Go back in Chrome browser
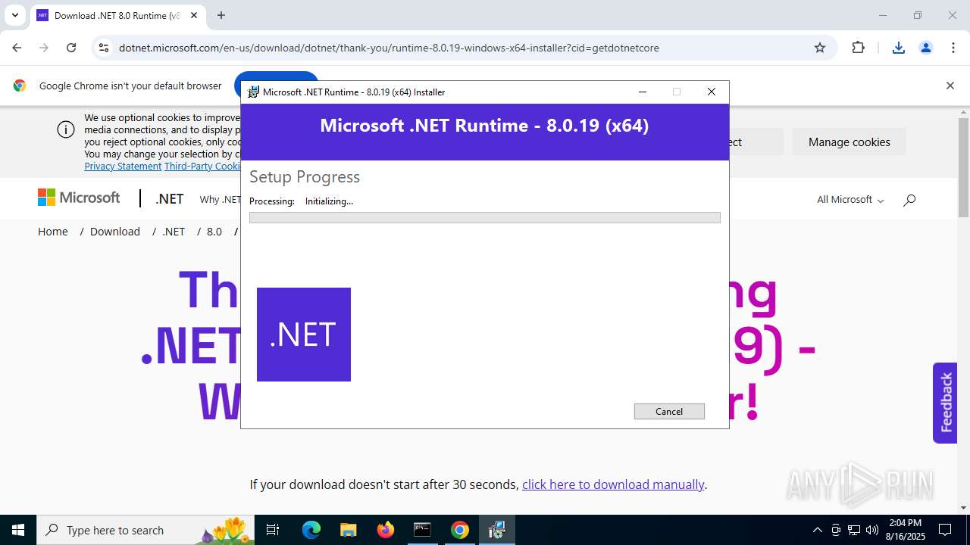Image resolution: width=970 pixels, height=545 pixels. tap(17, 48)
